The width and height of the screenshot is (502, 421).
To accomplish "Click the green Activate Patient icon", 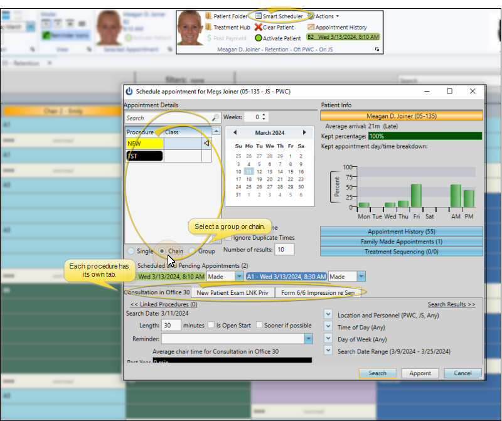I will [x=258, y=38].
